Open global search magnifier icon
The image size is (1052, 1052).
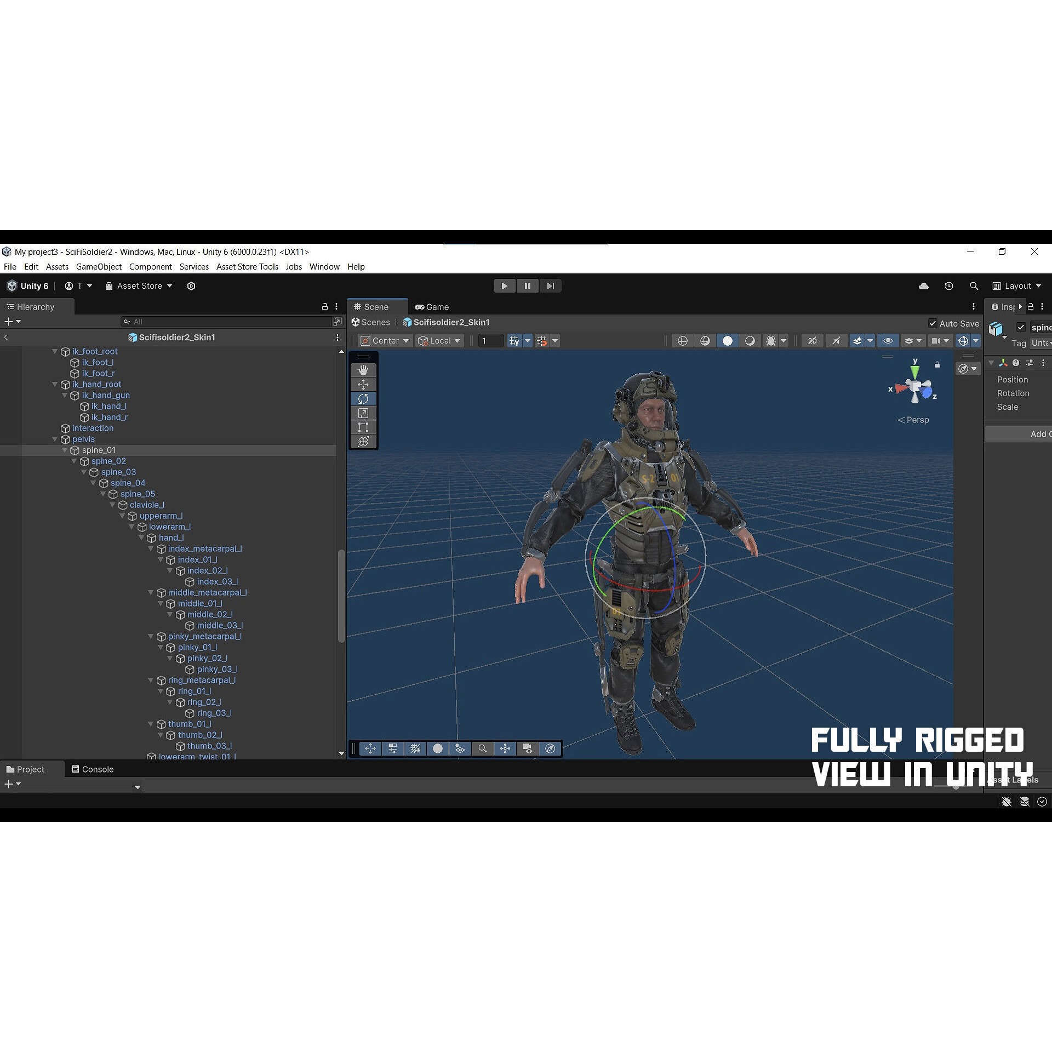pyautogui.click(x=974, y=286)
